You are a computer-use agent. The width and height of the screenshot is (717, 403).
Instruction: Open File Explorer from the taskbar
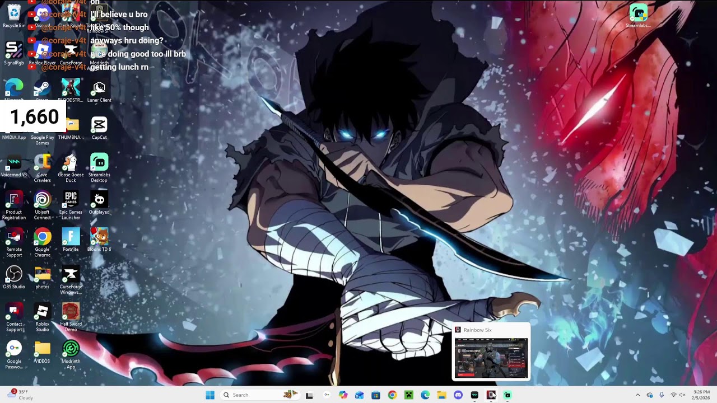point(442,395)
